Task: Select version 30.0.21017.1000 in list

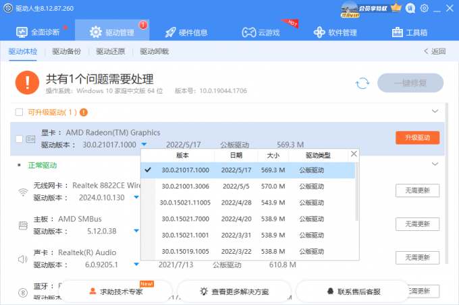Action: click(248, 170)
